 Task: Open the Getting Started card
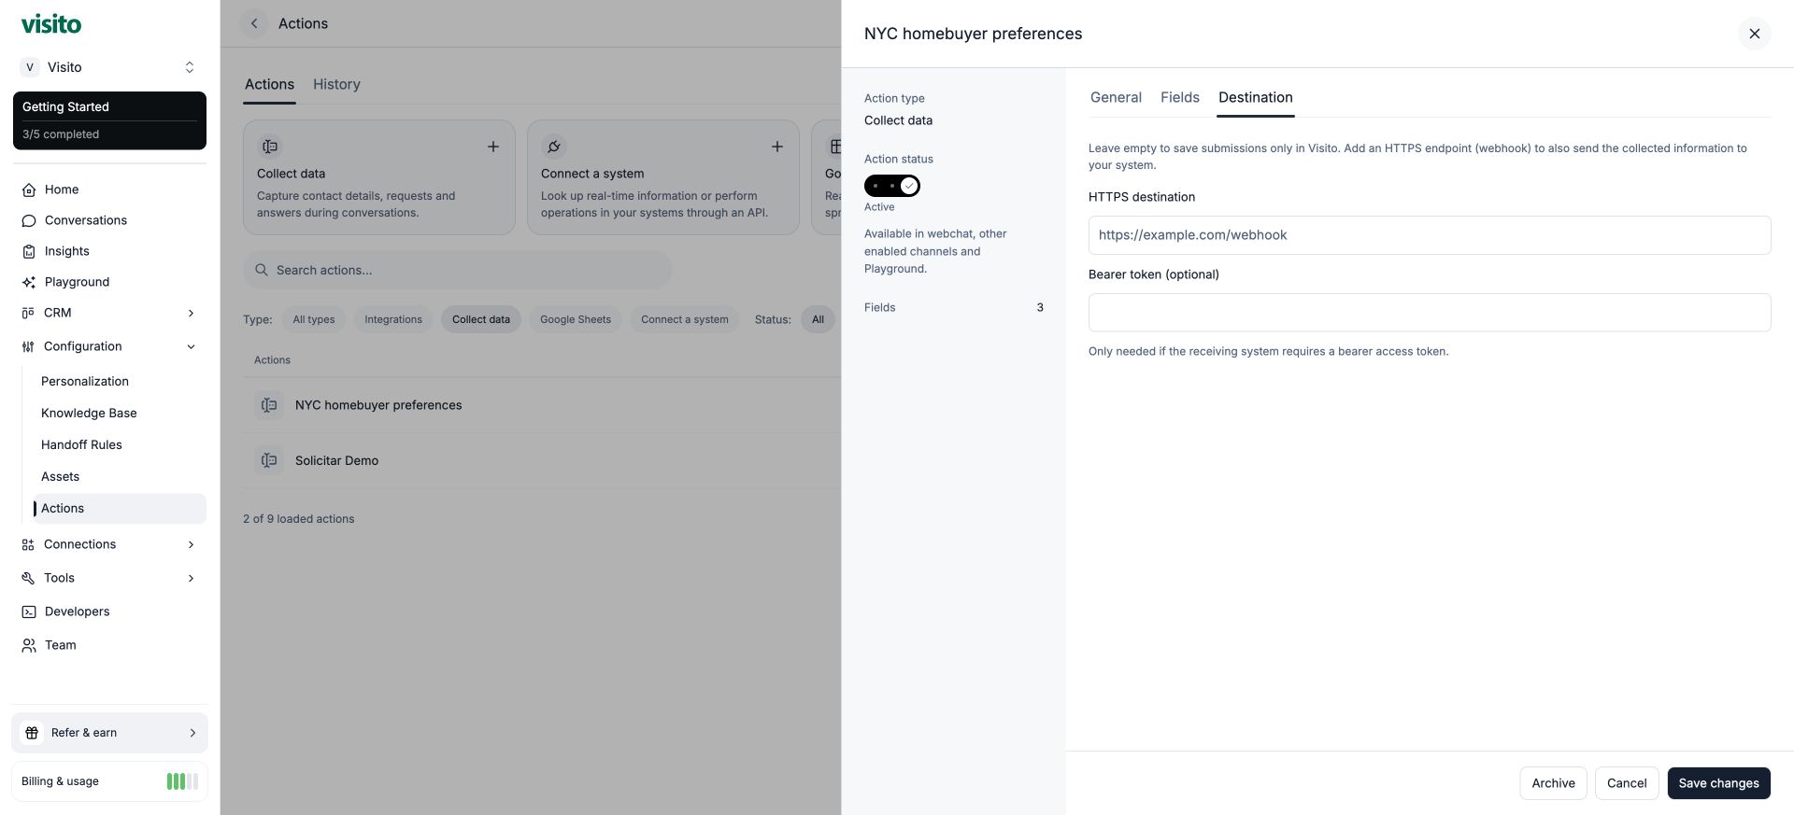[x=109, y=120]
